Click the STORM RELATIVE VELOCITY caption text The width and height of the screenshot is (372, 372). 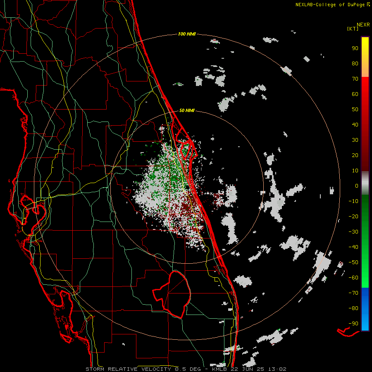128,369
